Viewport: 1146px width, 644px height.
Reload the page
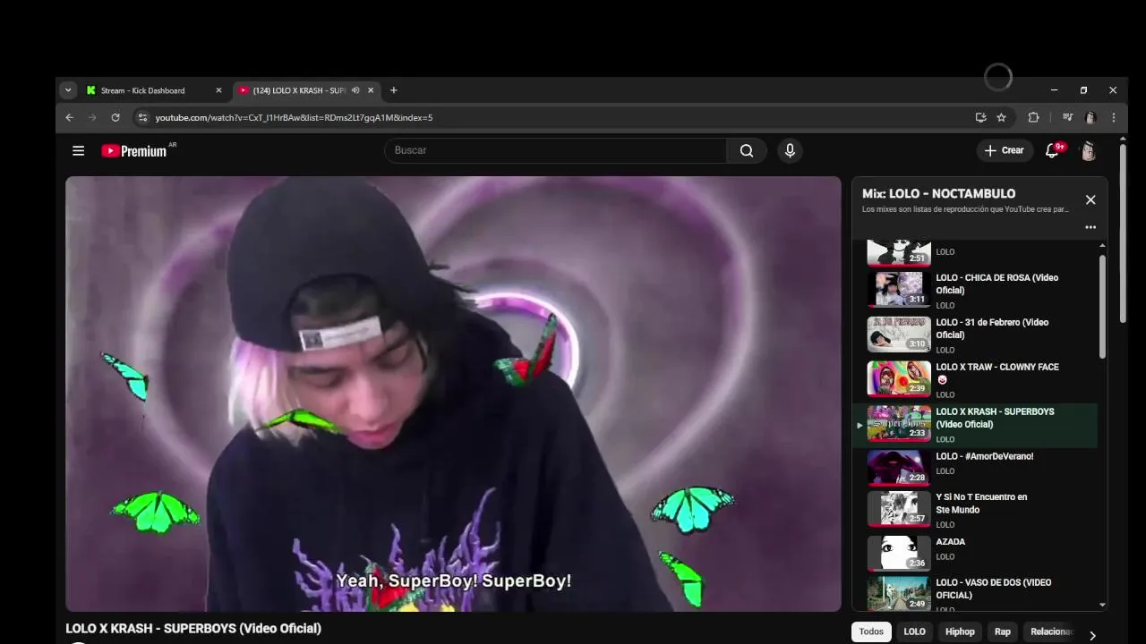tap(115, 117)
